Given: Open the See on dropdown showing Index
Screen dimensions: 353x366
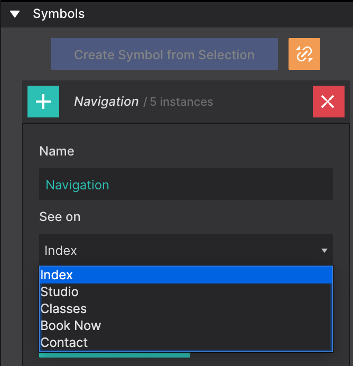Looking at the screenshot, I should click(x=186, y=250).
